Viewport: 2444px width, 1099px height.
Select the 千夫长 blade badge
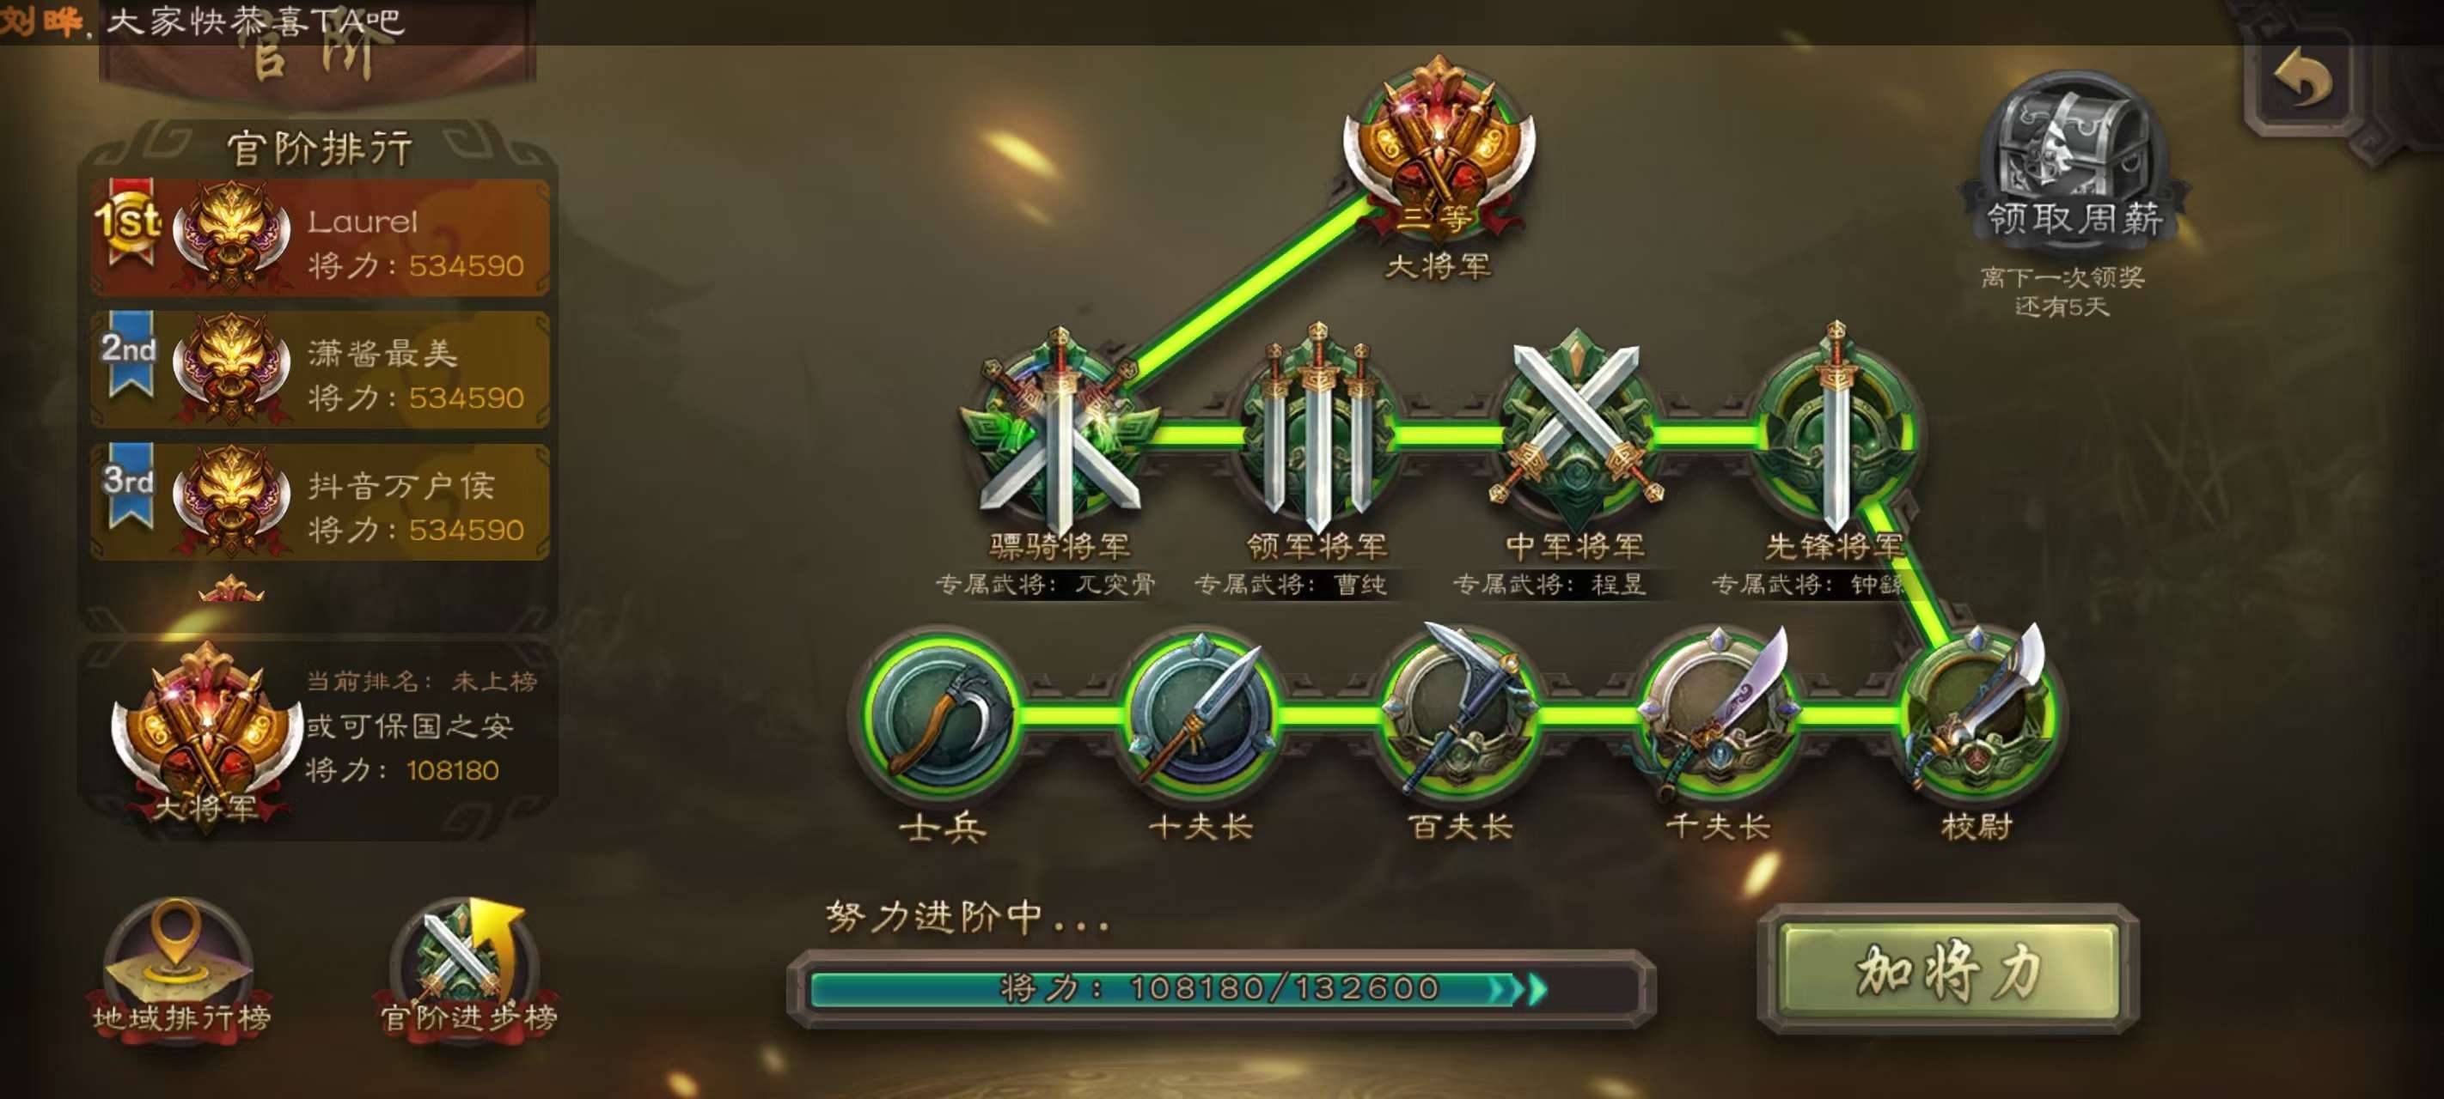pyautogui.click(x=1718, y=715)
